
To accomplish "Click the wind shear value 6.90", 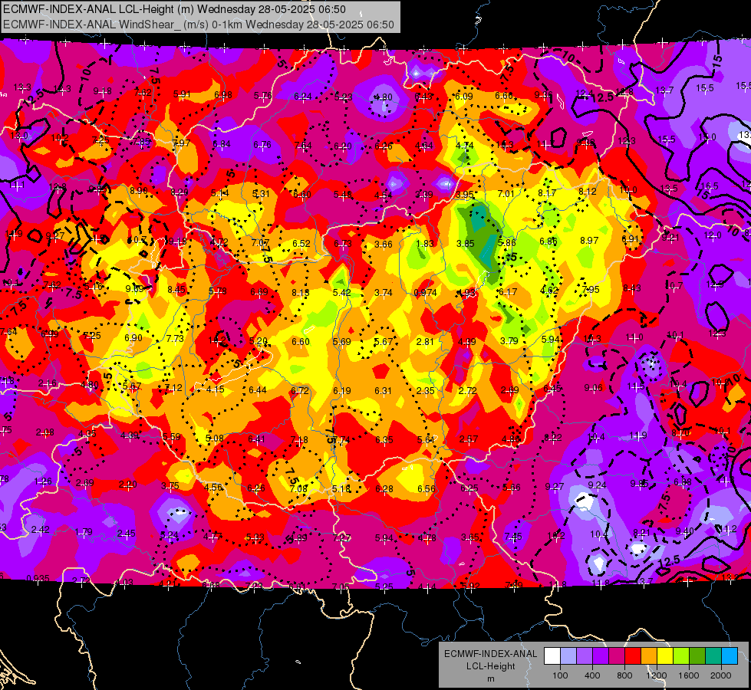I will [x=133, y=338].
